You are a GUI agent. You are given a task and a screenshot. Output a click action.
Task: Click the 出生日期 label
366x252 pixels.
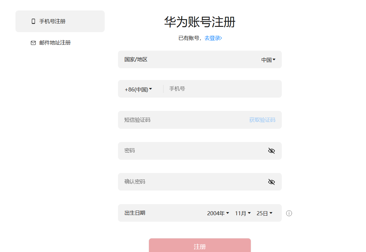pos(135,213)
